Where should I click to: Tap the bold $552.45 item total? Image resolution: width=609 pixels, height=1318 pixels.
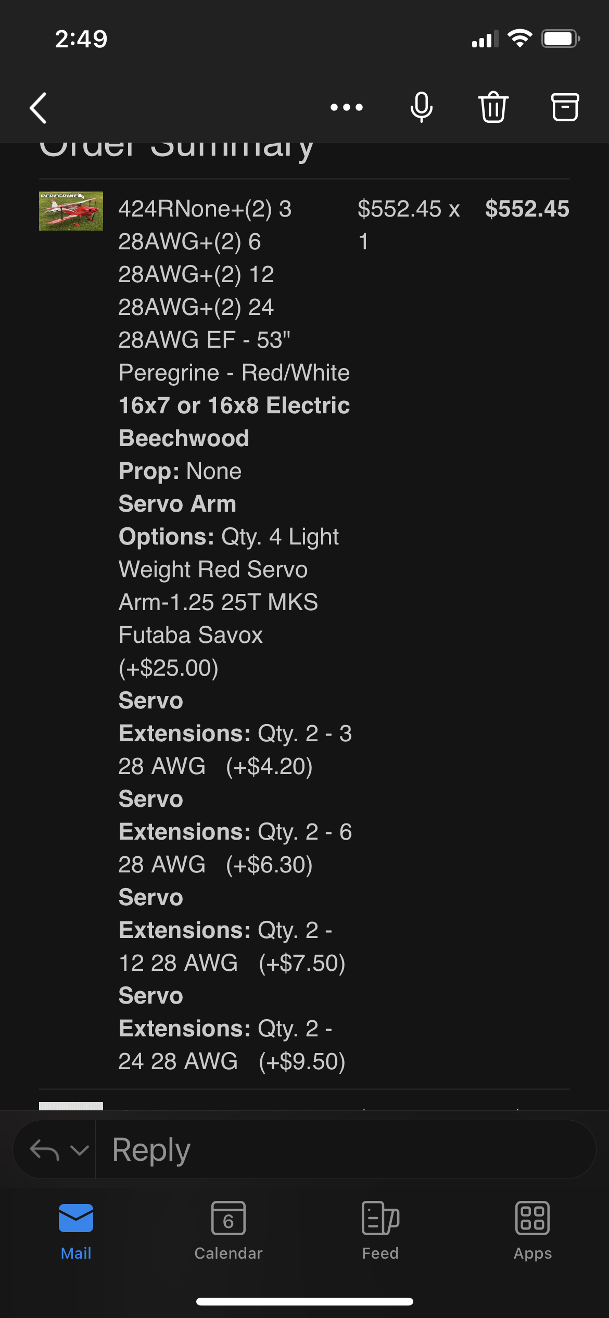coord(527,209)
